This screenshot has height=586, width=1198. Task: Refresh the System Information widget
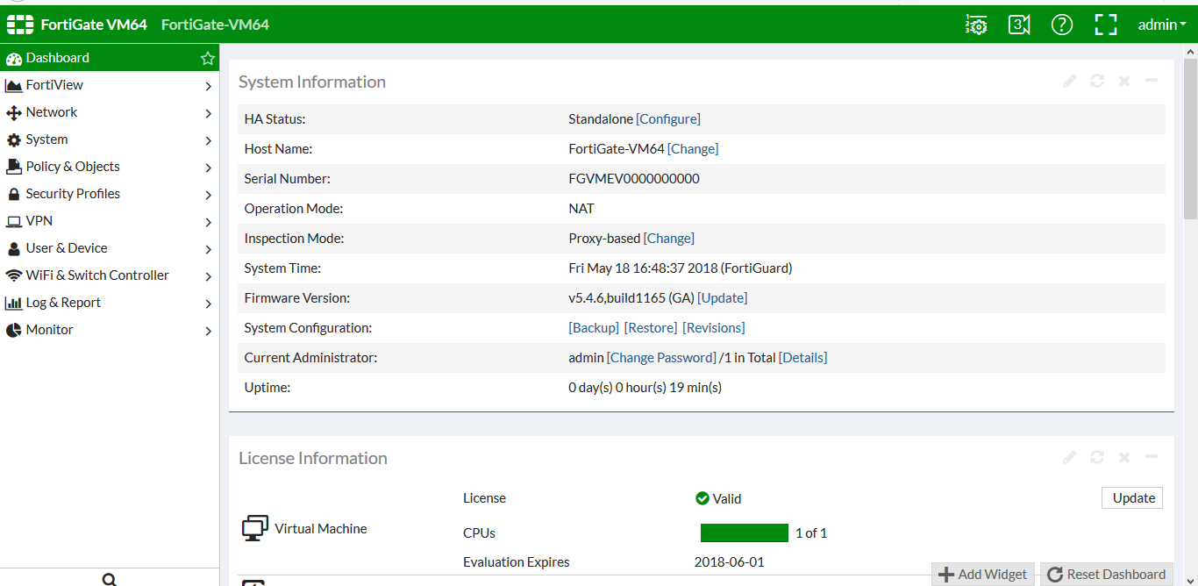[x=1097, y=82]
